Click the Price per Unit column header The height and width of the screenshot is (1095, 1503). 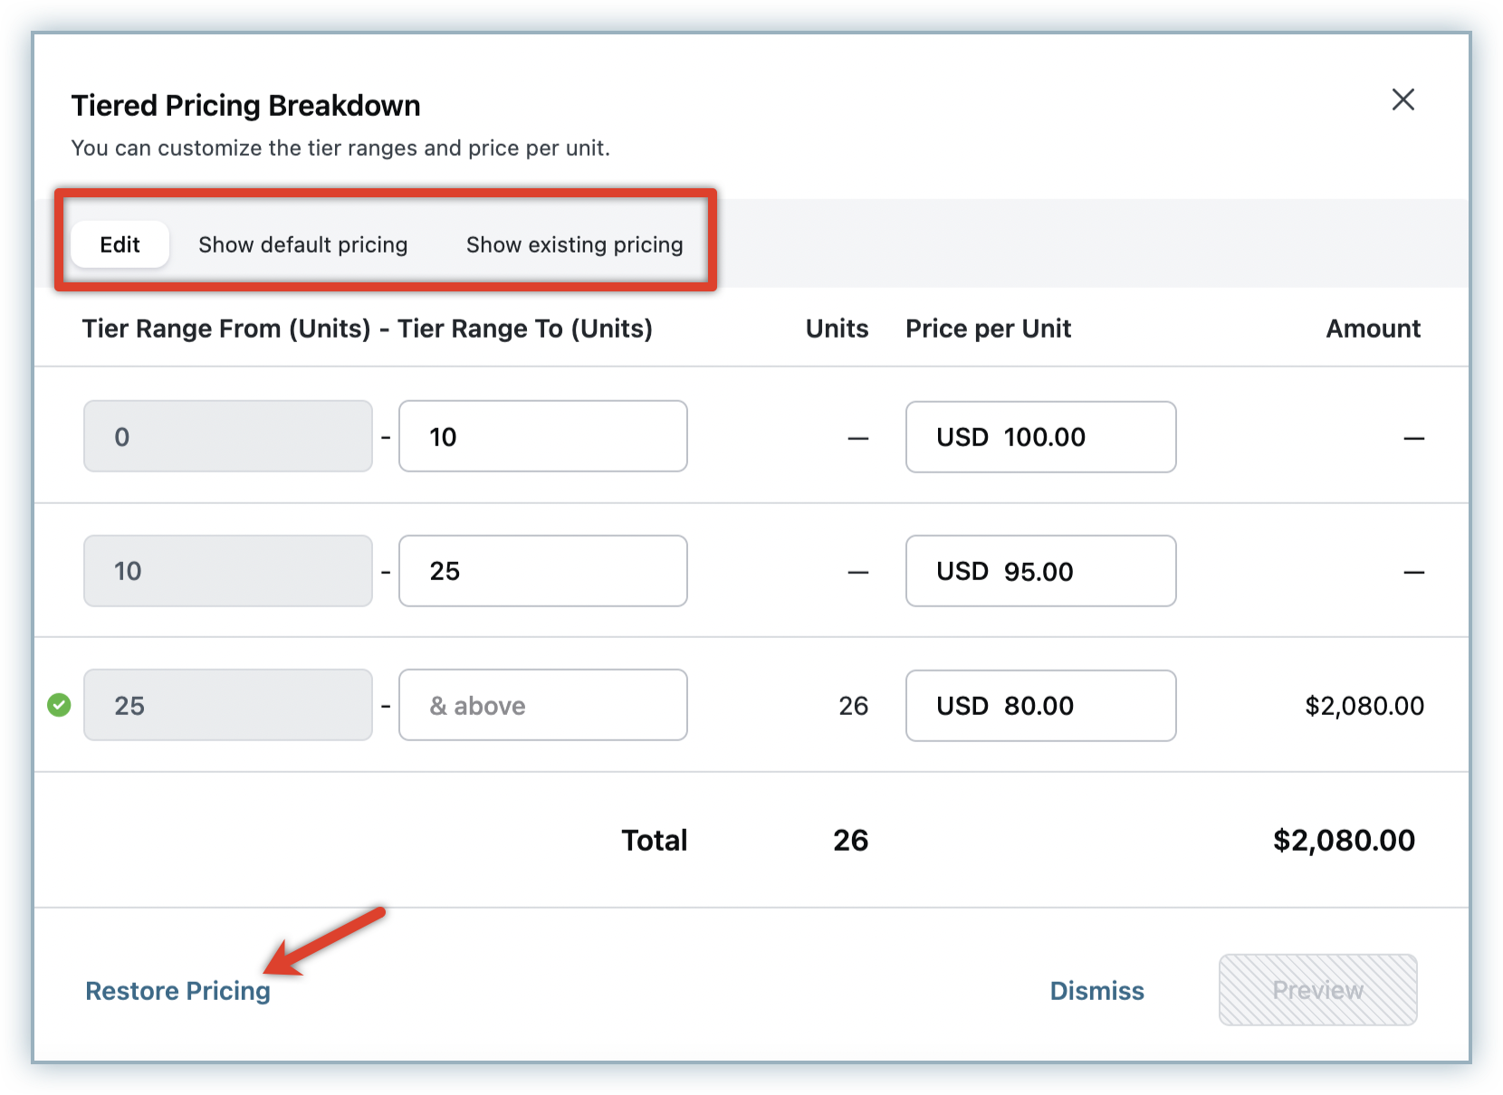point(988,328)
